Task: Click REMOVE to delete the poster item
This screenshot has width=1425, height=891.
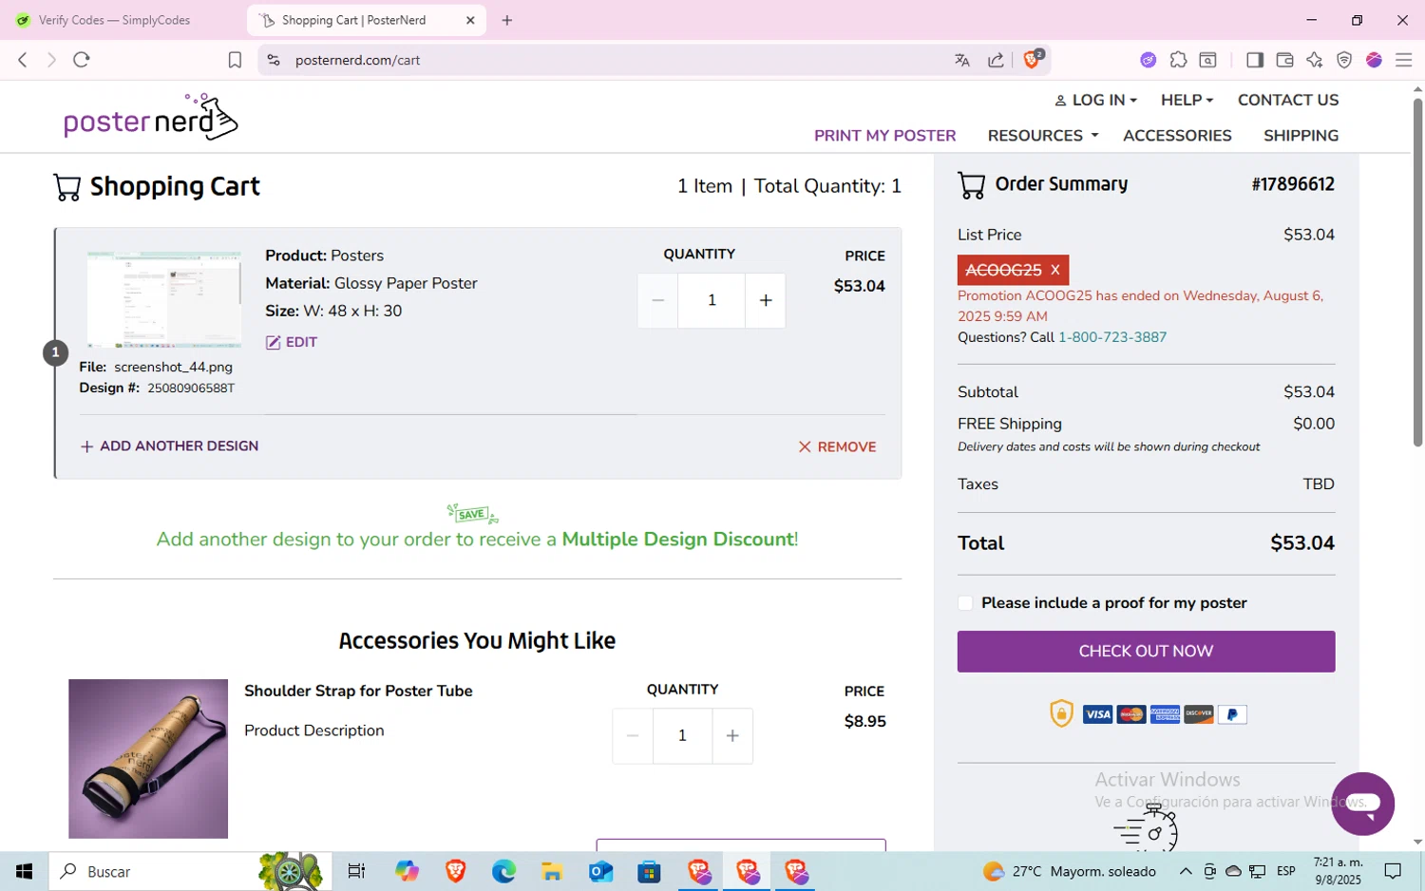Action: [837, 446]
